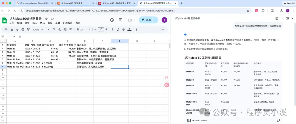Click the pink extension icon in Chrome toolbar
This screenshot has width=296, height=124.
coord(257,11)
